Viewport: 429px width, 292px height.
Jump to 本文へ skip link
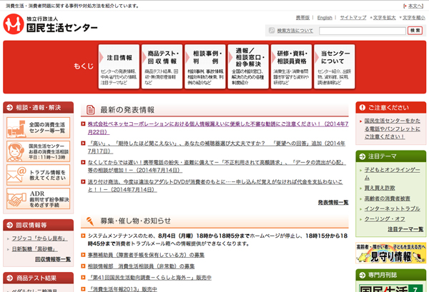[x=415, y=6]
